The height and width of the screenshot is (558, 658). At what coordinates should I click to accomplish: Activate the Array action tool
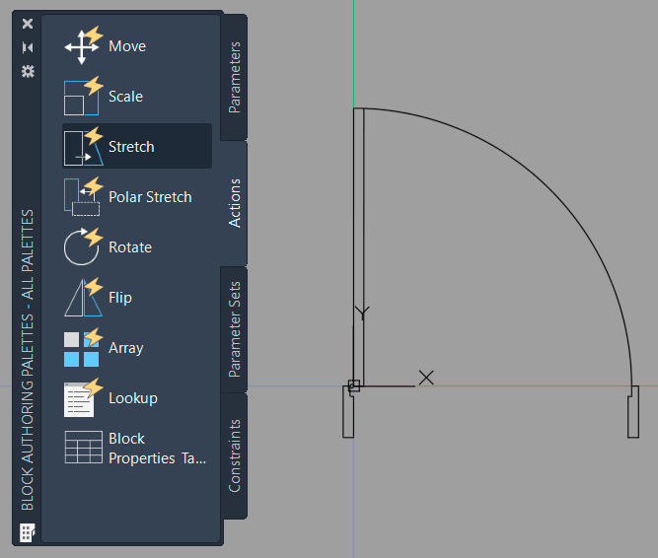(125, 348)
